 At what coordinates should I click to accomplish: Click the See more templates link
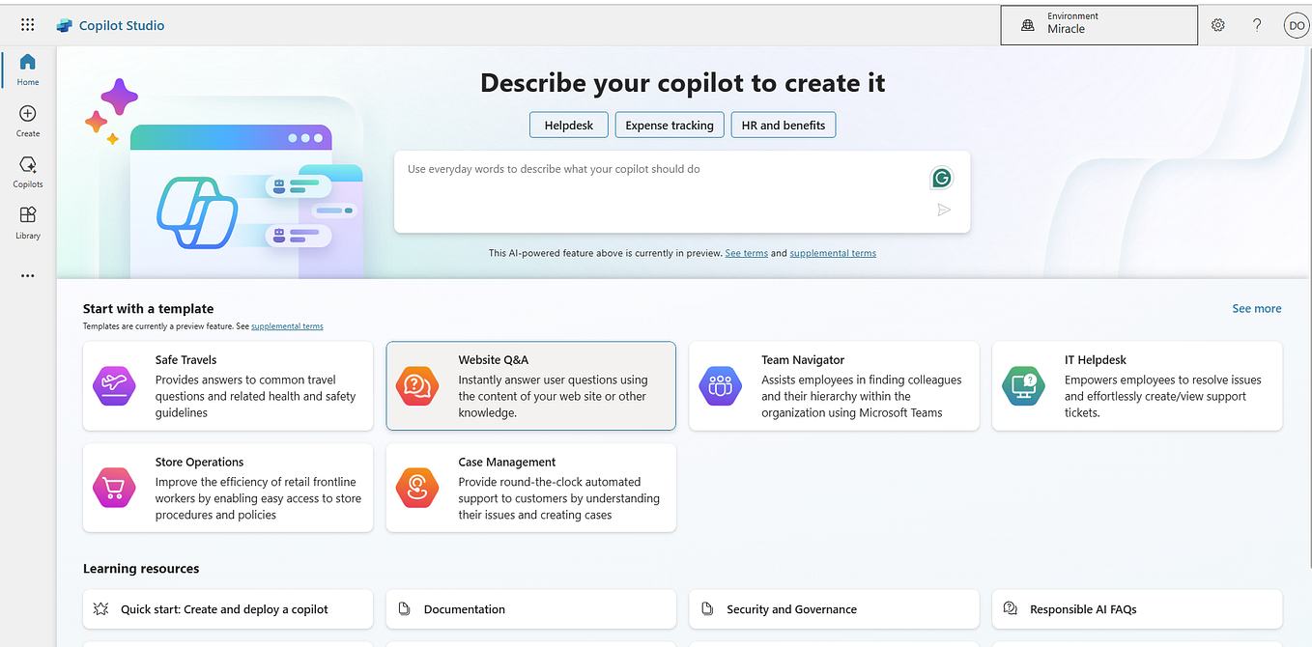point(1256,308)
